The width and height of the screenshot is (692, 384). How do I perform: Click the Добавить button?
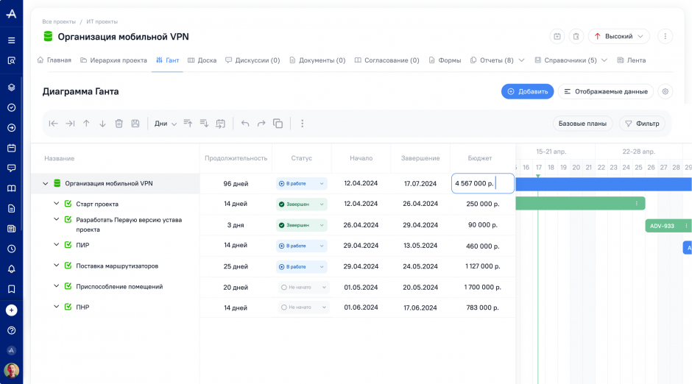coord(527,91)
